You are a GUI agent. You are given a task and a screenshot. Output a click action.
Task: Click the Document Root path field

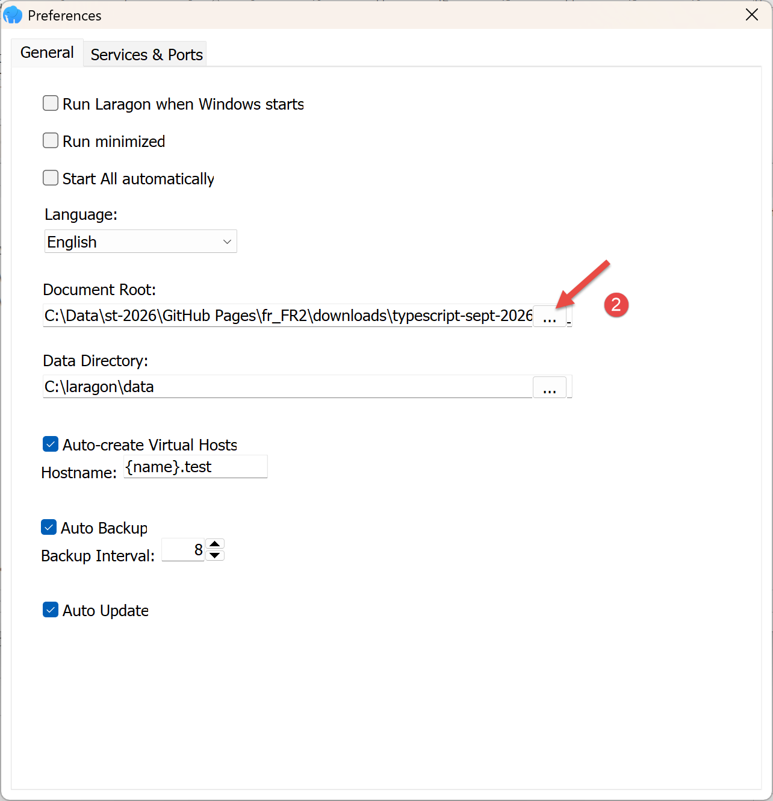pyautogui.click(x=288, y=316)
